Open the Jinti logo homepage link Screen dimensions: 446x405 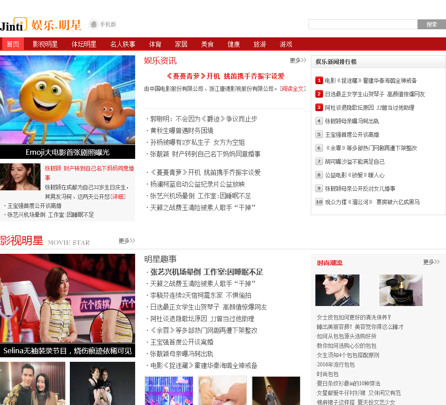(x=14, y=24)
